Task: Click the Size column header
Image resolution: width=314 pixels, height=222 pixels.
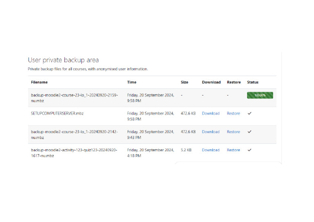Action: click(184, 82)
